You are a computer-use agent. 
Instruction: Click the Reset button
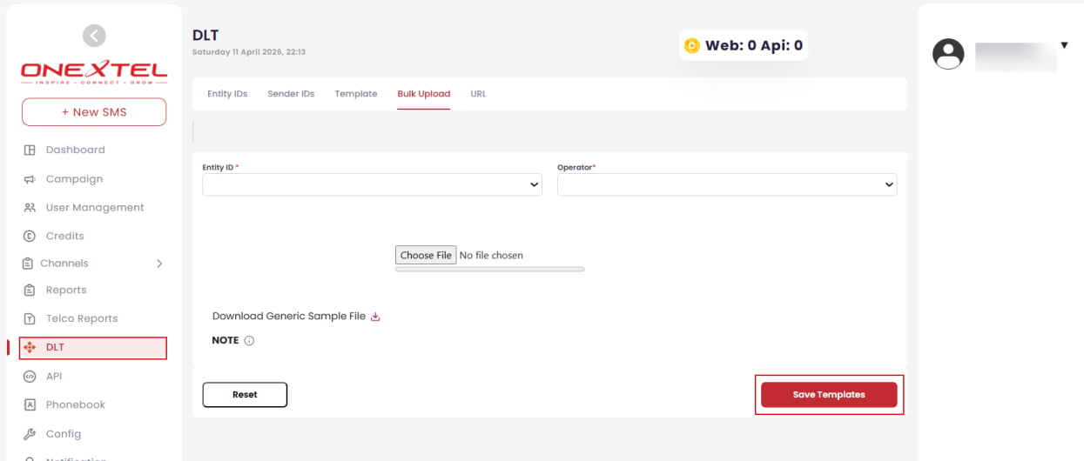coord(245,395)
